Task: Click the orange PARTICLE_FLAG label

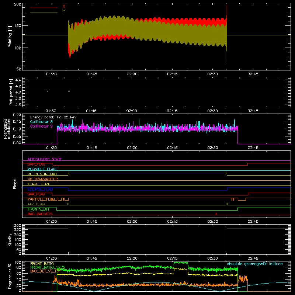Action: pyautogui.click(x=41, y=199)
